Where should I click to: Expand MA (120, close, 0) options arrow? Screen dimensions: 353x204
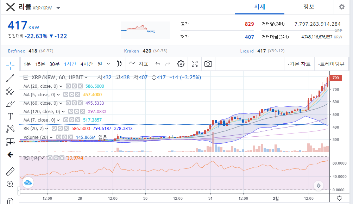pos(63,112)
